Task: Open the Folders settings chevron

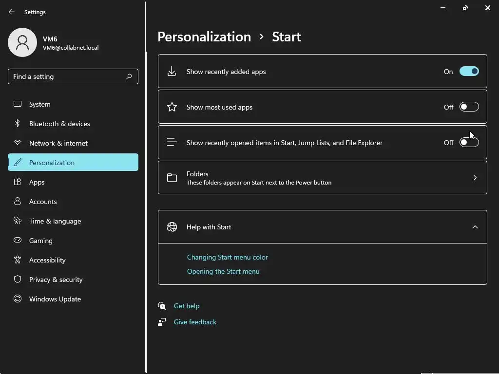Action: (x=475, y=178)
